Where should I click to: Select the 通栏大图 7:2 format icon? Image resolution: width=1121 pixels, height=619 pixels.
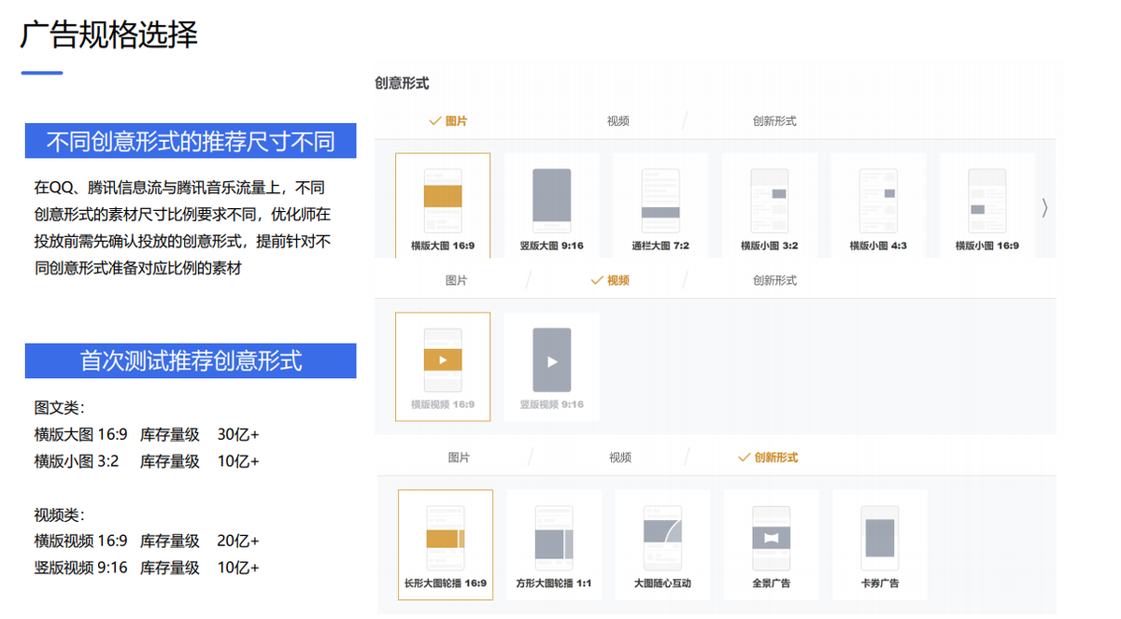pos(660,199)
